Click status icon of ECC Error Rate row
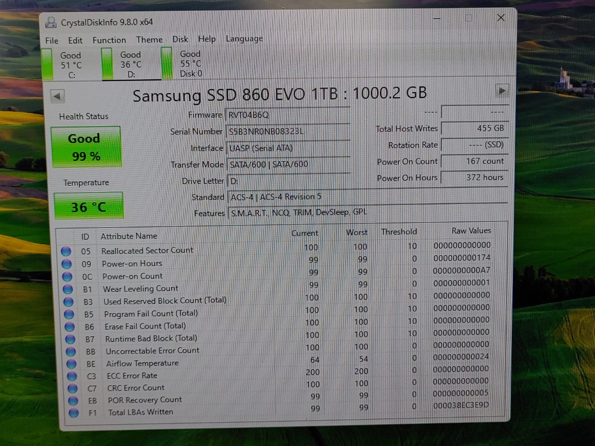 [72, 376]
